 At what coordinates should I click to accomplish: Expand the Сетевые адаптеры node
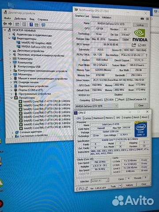coord(12,133)
